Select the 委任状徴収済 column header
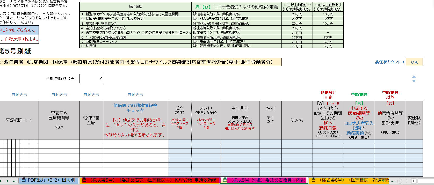The width and height of the screenshot is (434, 185). point(414,120)
